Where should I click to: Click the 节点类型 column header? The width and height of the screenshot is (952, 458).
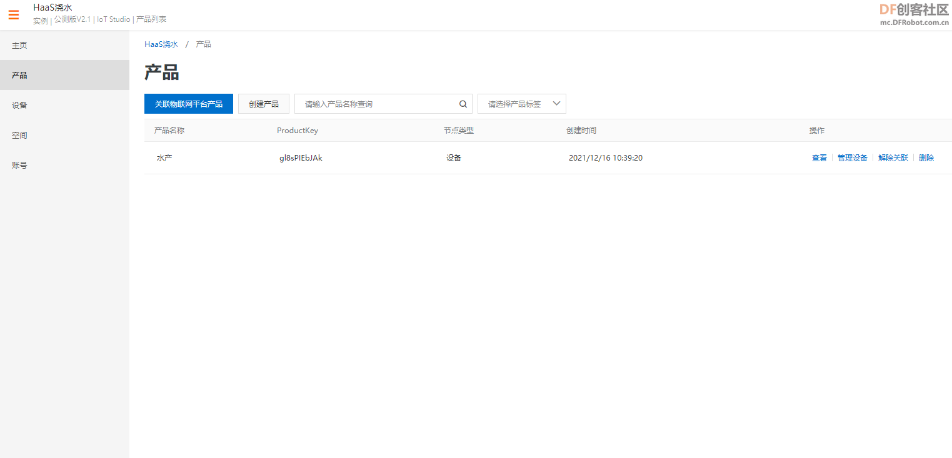click(x=459, y=131)
